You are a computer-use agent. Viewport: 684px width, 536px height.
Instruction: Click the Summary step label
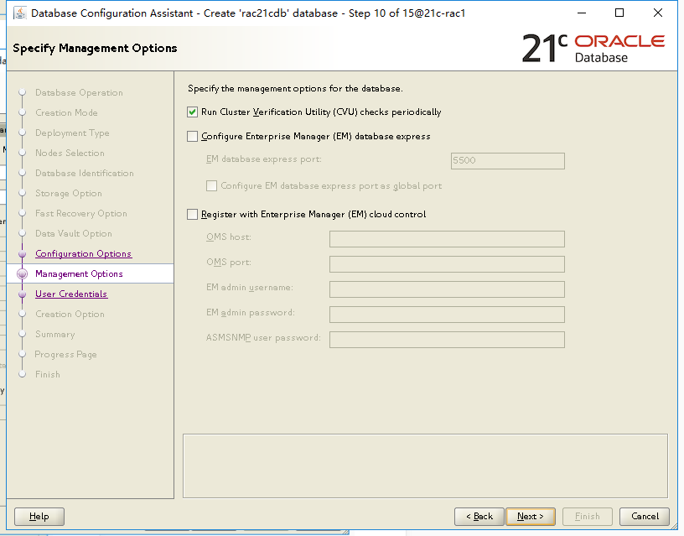point(55,335)
